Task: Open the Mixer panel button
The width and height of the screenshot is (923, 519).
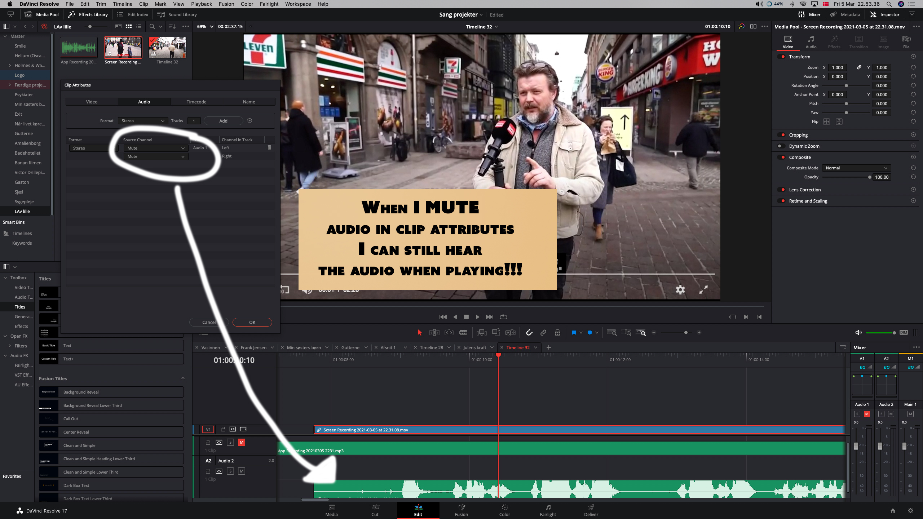Action: click(810, 14)
